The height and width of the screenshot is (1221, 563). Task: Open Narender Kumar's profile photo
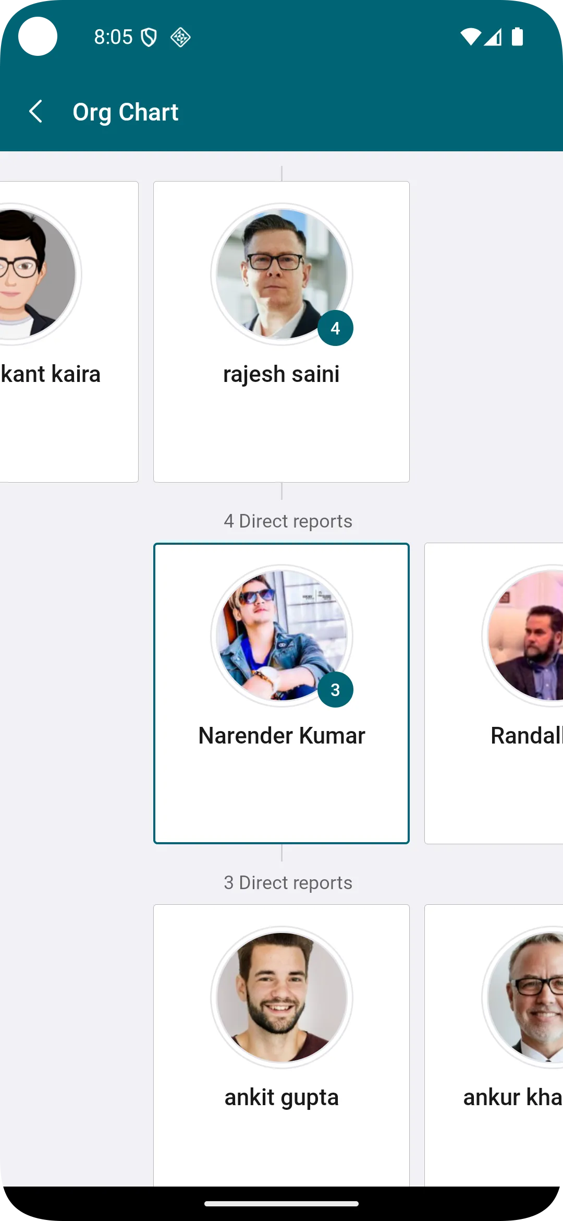tap(281, 635)
